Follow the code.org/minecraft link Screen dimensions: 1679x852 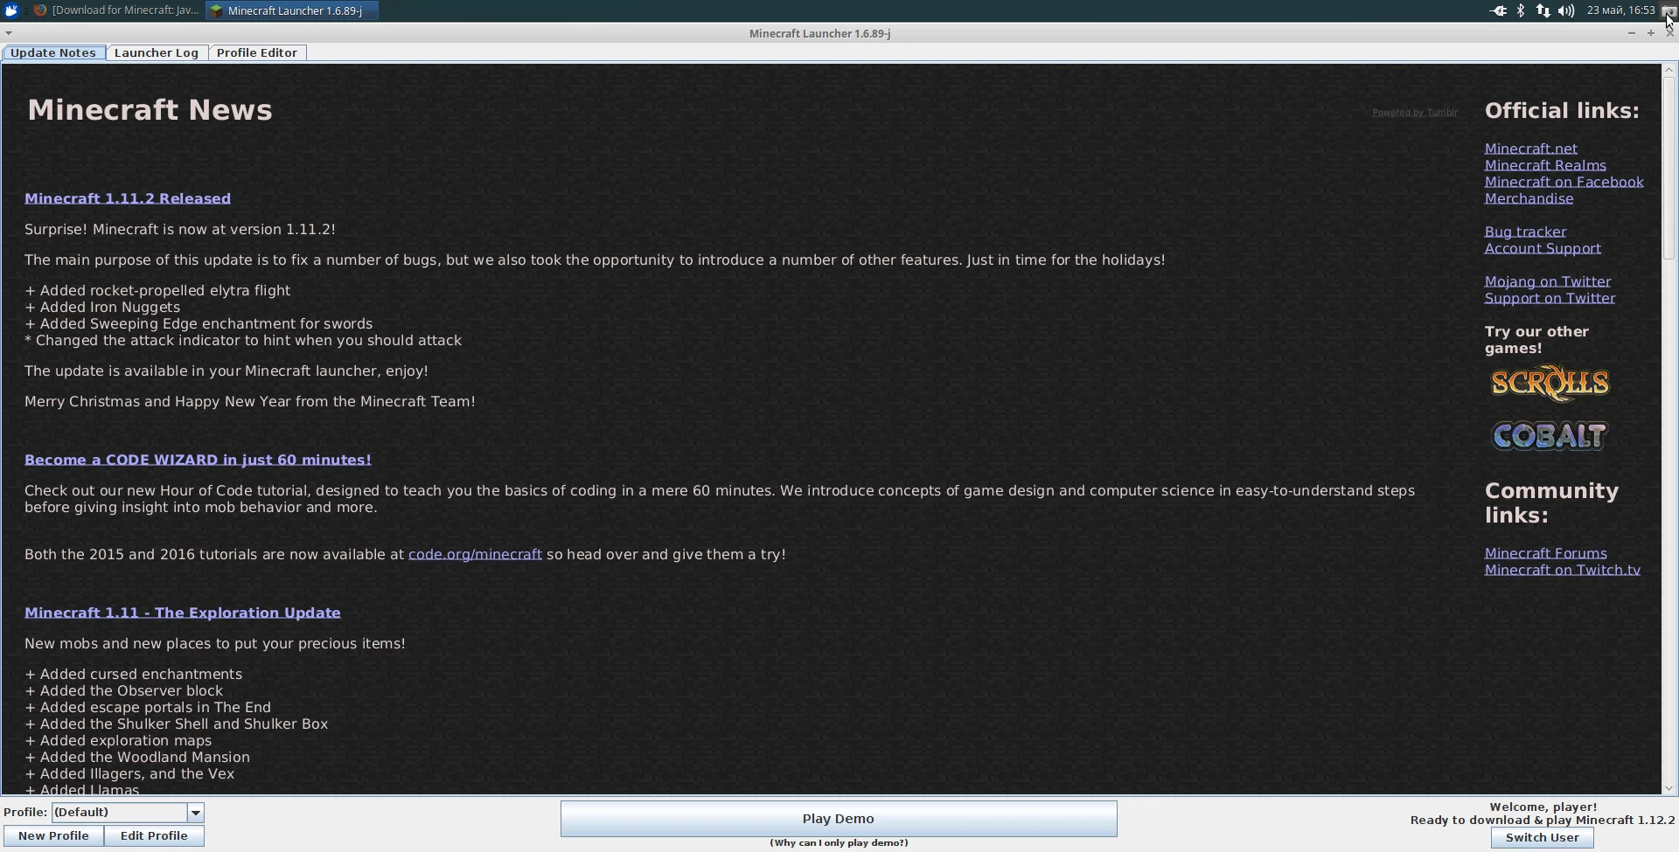point(475,554)
